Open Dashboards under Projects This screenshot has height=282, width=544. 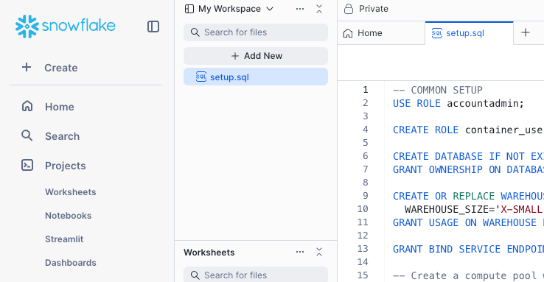(71, 263)
